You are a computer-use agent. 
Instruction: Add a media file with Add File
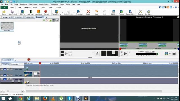click(22, 12)
